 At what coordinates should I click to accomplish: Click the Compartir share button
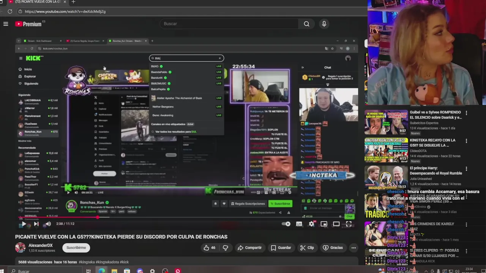(x=249, y=248)
